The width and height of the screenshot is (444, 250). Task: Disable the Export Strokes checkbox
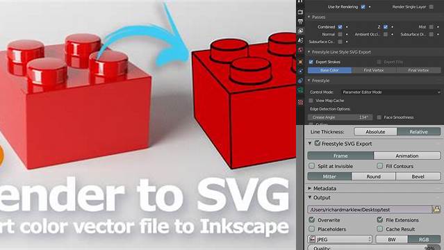[311, 62]
